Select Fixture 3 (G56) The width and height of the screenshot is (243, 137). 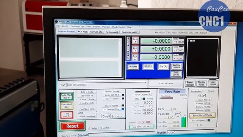(x=203, y=107)
